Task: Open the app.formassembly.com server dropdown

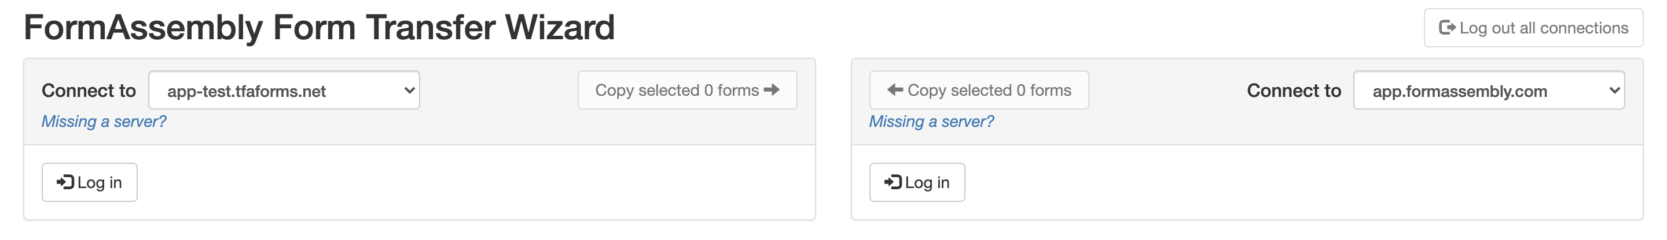Action: (x=1488, y=91)
